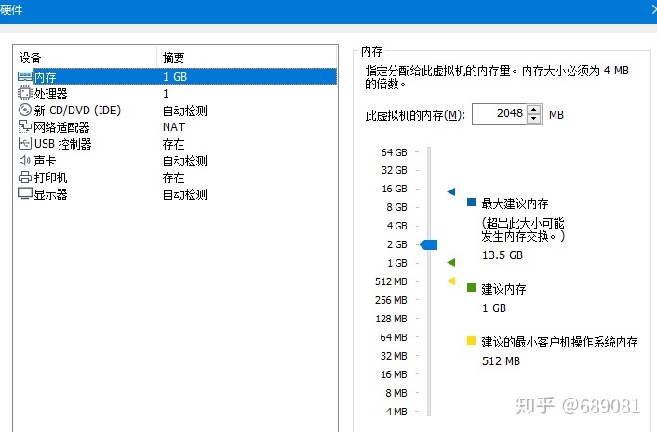Select the 内存 row in device list
Screen dimensions: 657x432
177,76
